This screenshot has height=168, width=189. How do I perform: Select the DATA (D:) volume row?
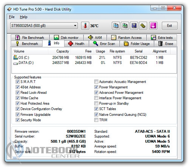(x=94, y=63)
